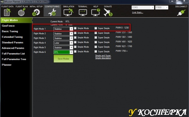Viewport: 189px width, 117px height.
Task: Click the Save Modes button
Action: pos(63,59)
